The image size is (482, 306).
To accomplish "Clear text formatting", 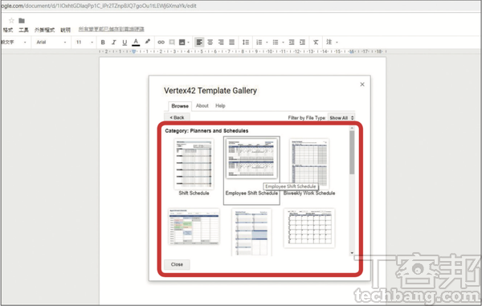I will point(316,42).
